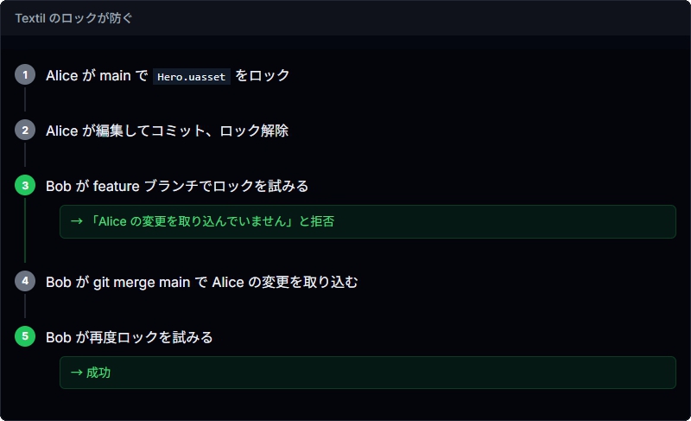The image size is (691, 421).
Task: Click the Hero.uasset code label
Action: click(191, 76)
